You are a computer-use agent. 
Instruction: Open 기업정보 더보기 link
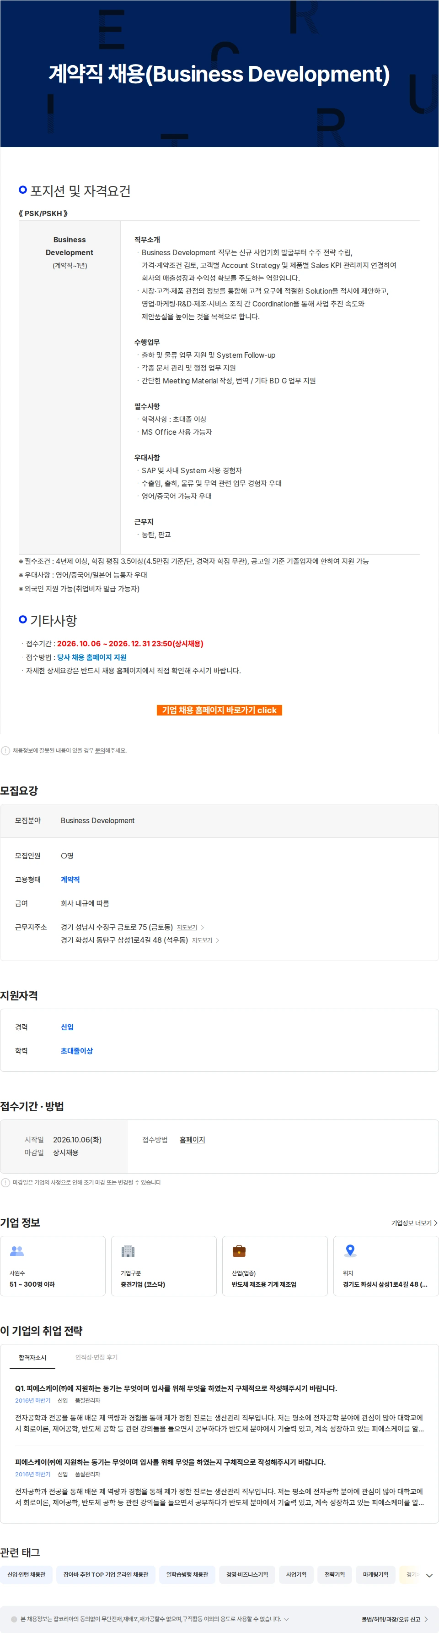pyautogui.click(x=414, y=1223)
